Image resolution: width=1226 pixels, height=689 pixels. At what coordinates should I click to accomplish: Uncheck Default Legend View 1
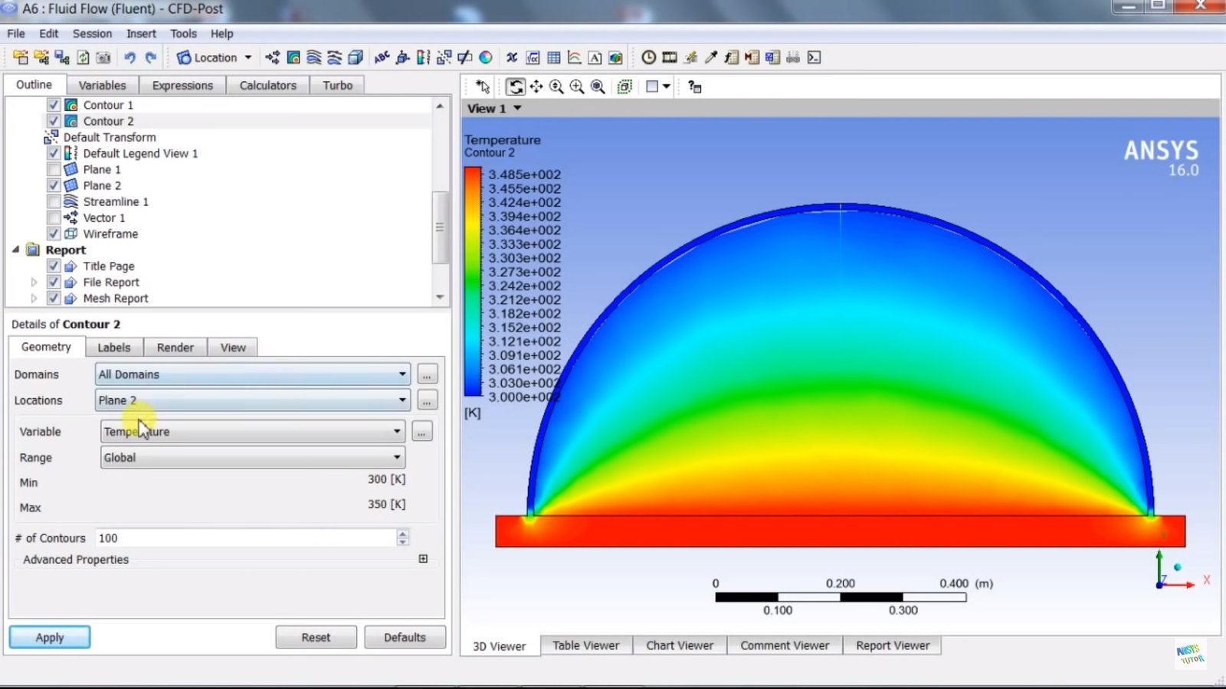[54, 153]
